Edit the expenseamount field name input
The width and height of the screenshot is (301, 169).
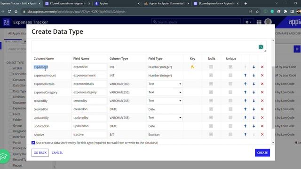click(89, 75)
